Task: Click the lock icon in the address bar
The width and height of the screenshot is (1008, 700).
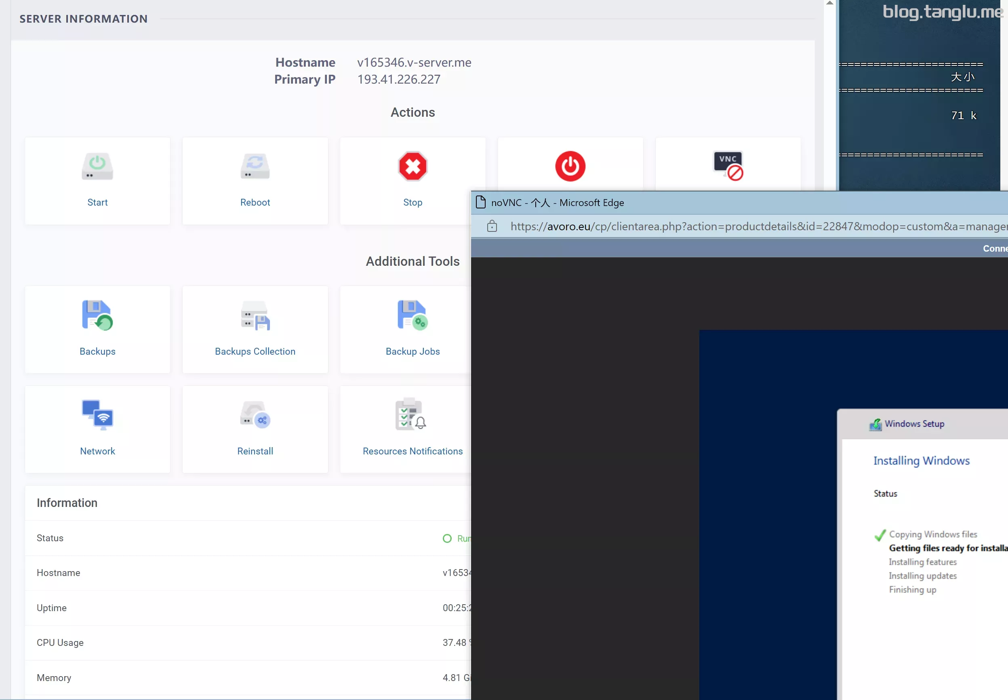Action: tap(492, 226)
